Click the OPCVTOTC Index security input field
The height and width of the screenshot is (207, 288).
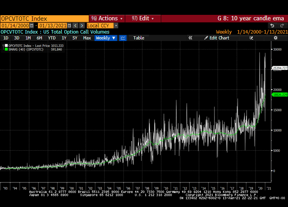point(44,18)
